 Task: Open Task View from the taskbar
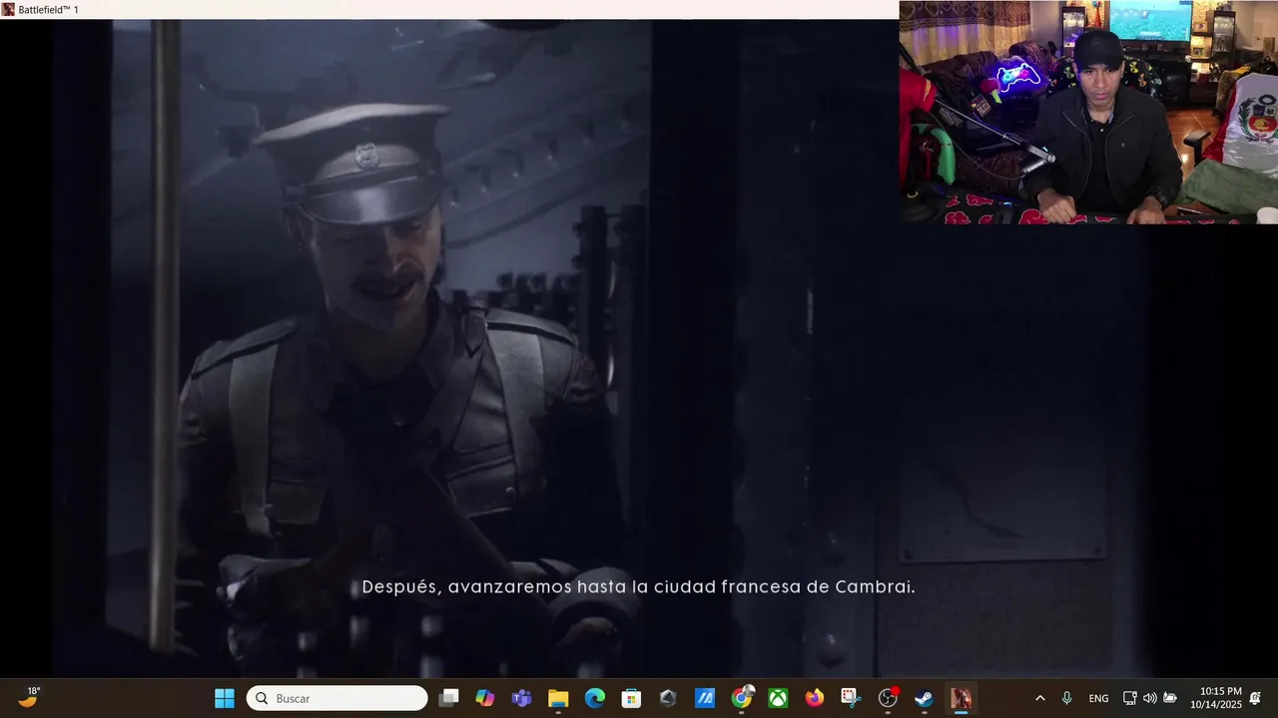(x=449, y=698)
